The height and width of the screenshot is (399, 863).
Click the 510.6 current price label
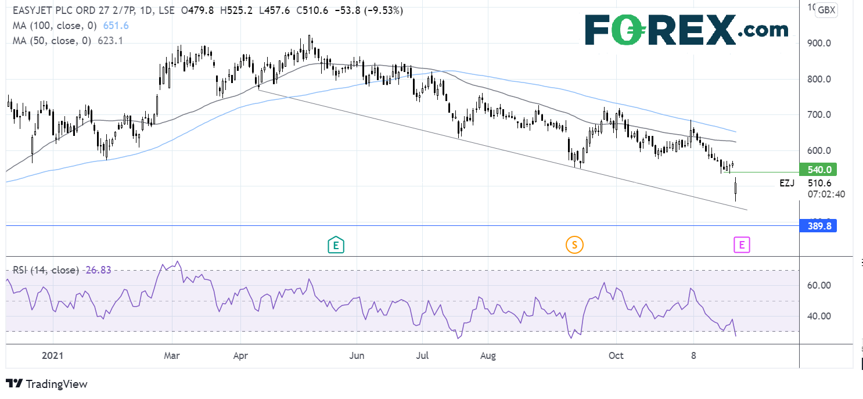[x=819, y=182]
